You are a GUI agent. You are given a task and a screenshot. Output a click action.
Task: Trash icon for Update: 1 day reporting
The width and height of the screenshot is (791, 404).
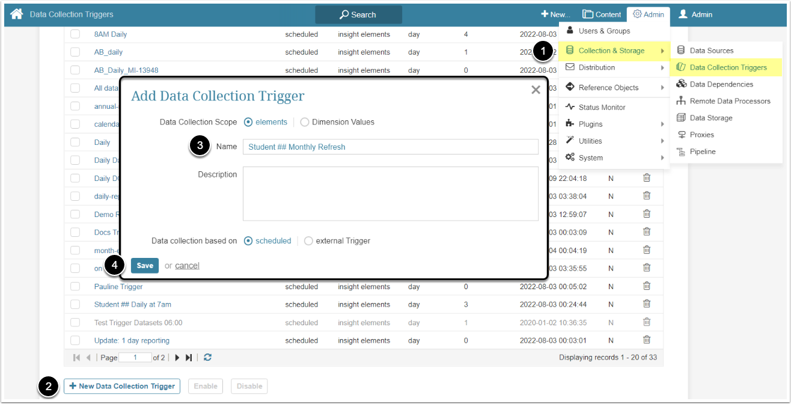click(647, 341)
